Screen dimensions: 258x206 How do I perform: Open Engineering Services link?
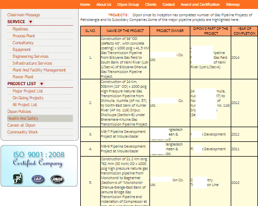30,56
